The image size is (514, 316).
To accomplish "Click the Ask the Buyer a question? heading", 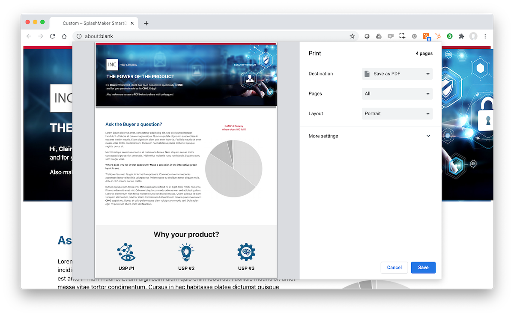I will [x=134, y=125].
